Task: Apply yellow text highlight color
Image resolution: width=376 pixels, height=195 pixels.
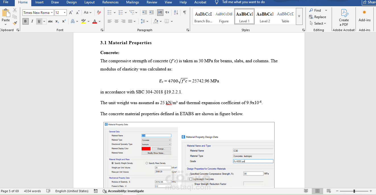Action: coord(83,21)
